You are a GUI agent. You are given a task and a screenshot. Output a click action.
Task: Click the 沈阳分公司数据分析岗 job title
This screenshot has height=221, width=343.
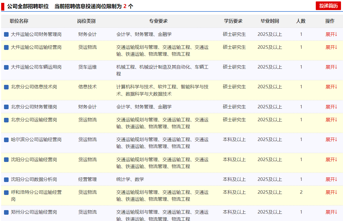(x=34, y=179)
